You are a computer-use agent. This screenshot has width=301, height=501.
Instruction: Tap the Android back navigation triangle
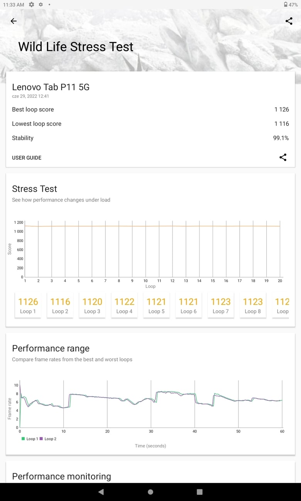(101, 492)
